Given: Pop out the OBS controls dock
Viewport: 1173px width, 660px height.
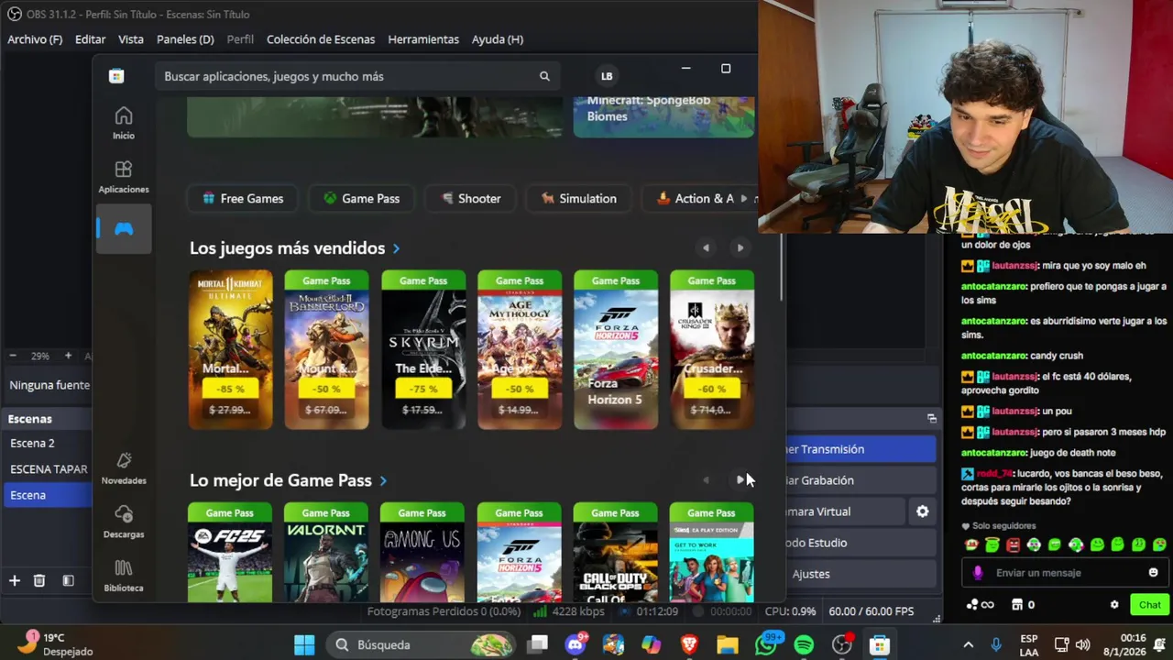Looking at the screenshot, I should [932, 418].
